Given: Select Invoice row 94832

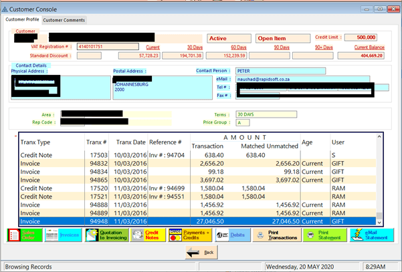Looking at the screenshot, I should coord(198,164).
